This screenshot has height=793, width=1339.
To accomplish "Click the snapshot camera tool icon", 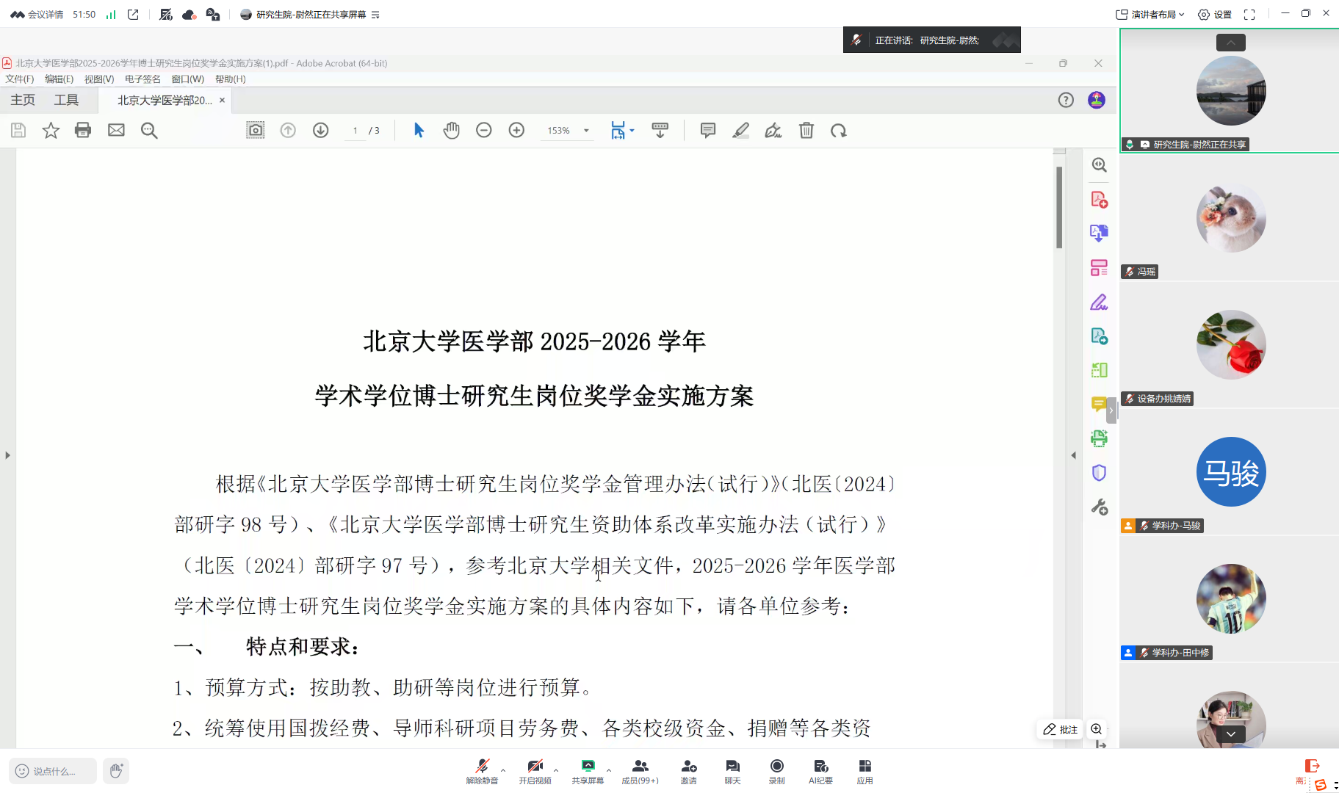I will (255, 131).
